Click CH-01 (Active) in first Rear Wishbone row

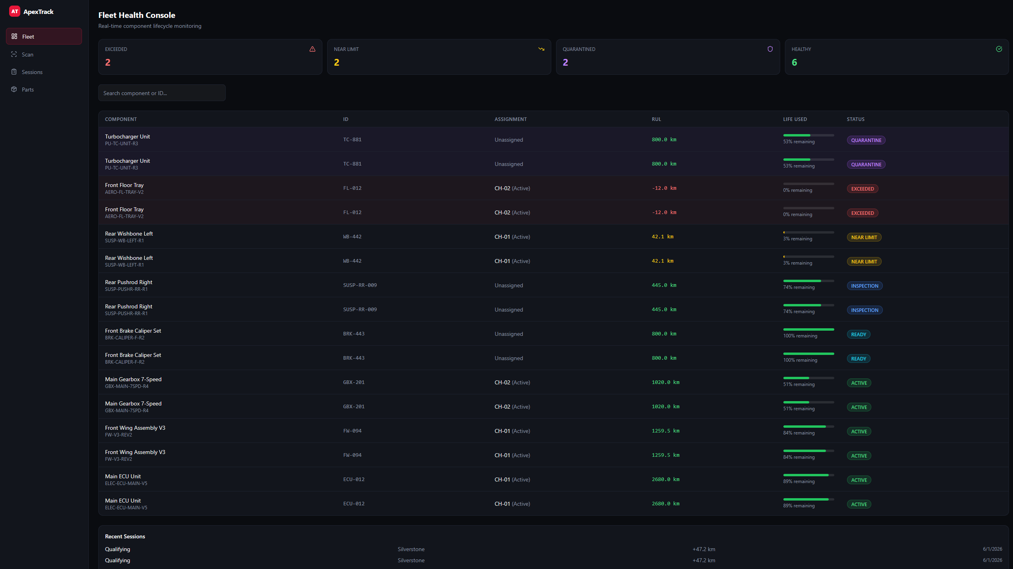512,237
